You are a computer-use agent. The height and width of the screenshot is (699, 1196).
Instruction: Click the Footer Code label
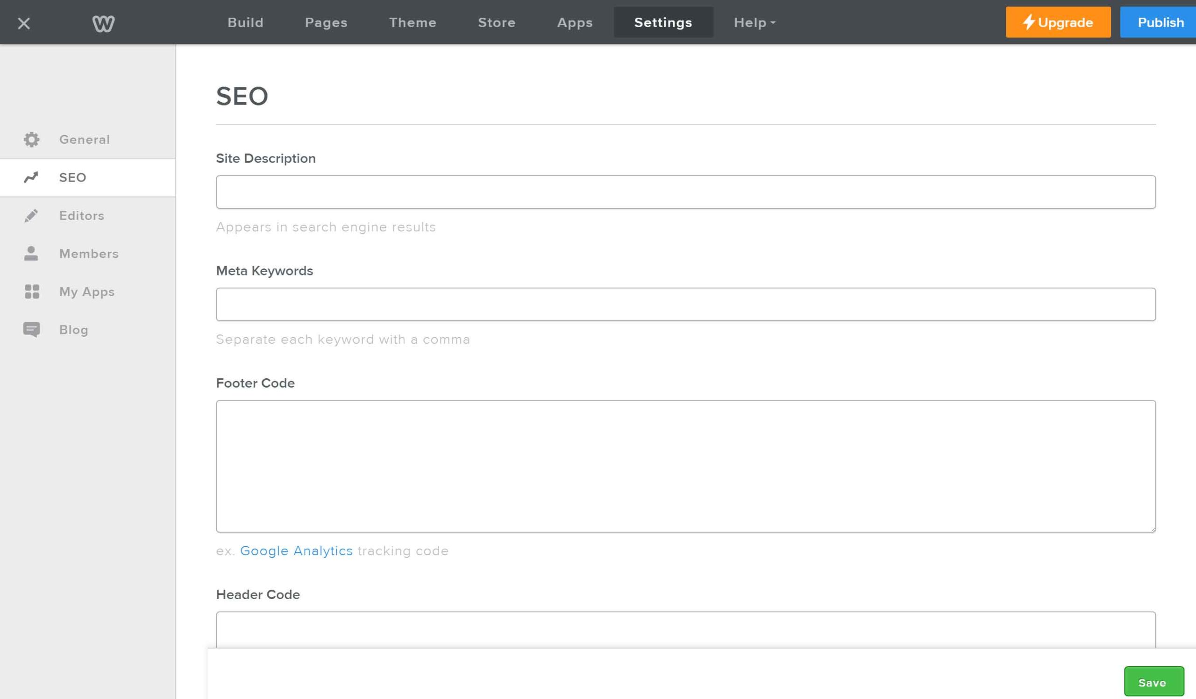256,383
